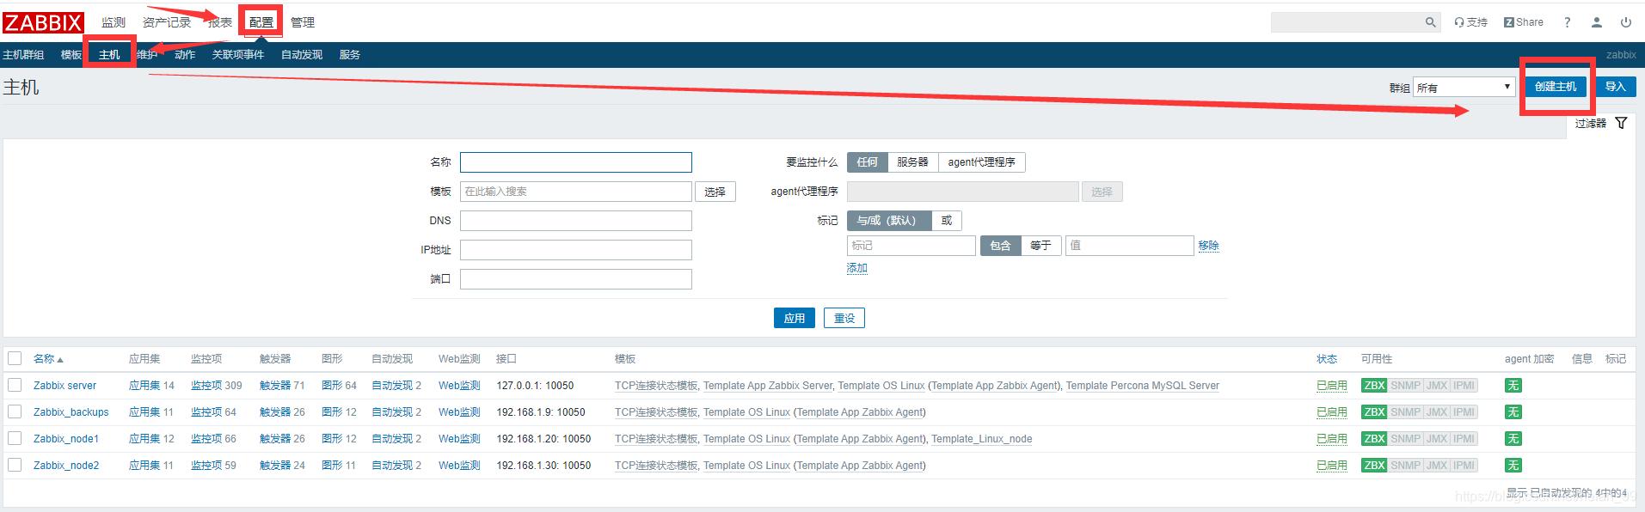Choose the 服务器 monitoring option
1645x512 pixels.
coord(912,162)
